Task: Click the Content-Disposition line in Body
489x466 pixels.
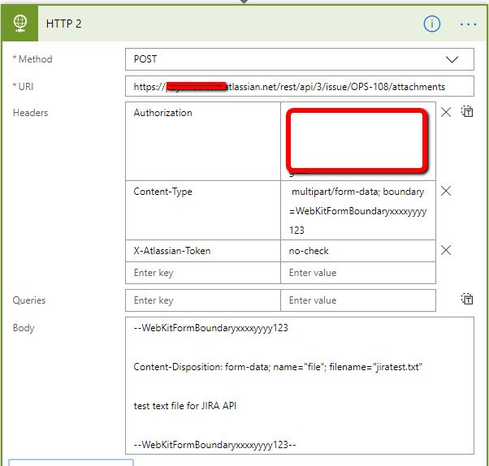Action: point(278,367)
